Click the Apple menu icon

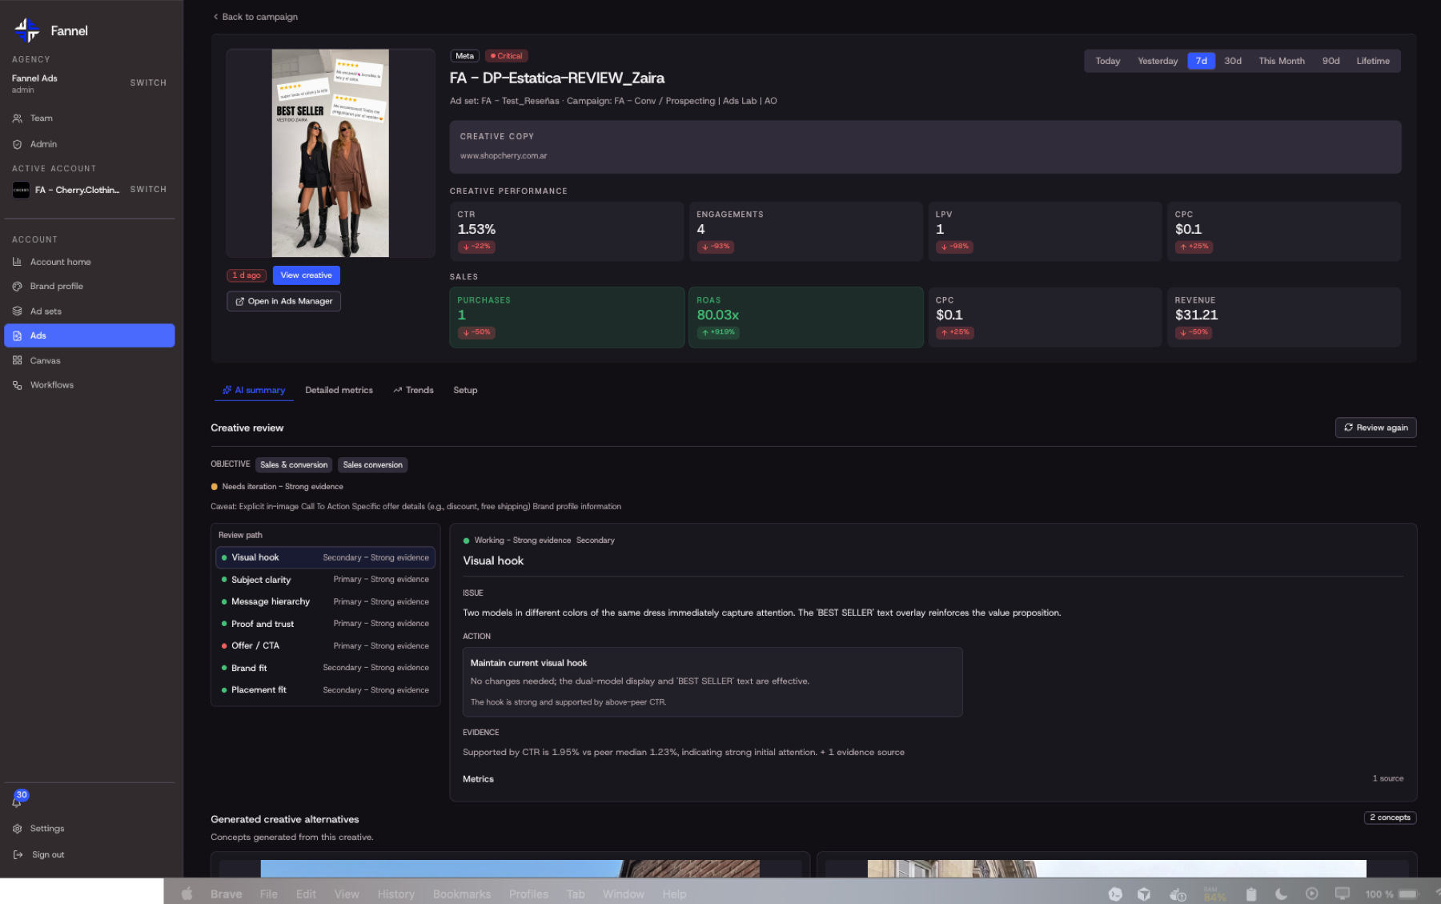click(187, 894)
